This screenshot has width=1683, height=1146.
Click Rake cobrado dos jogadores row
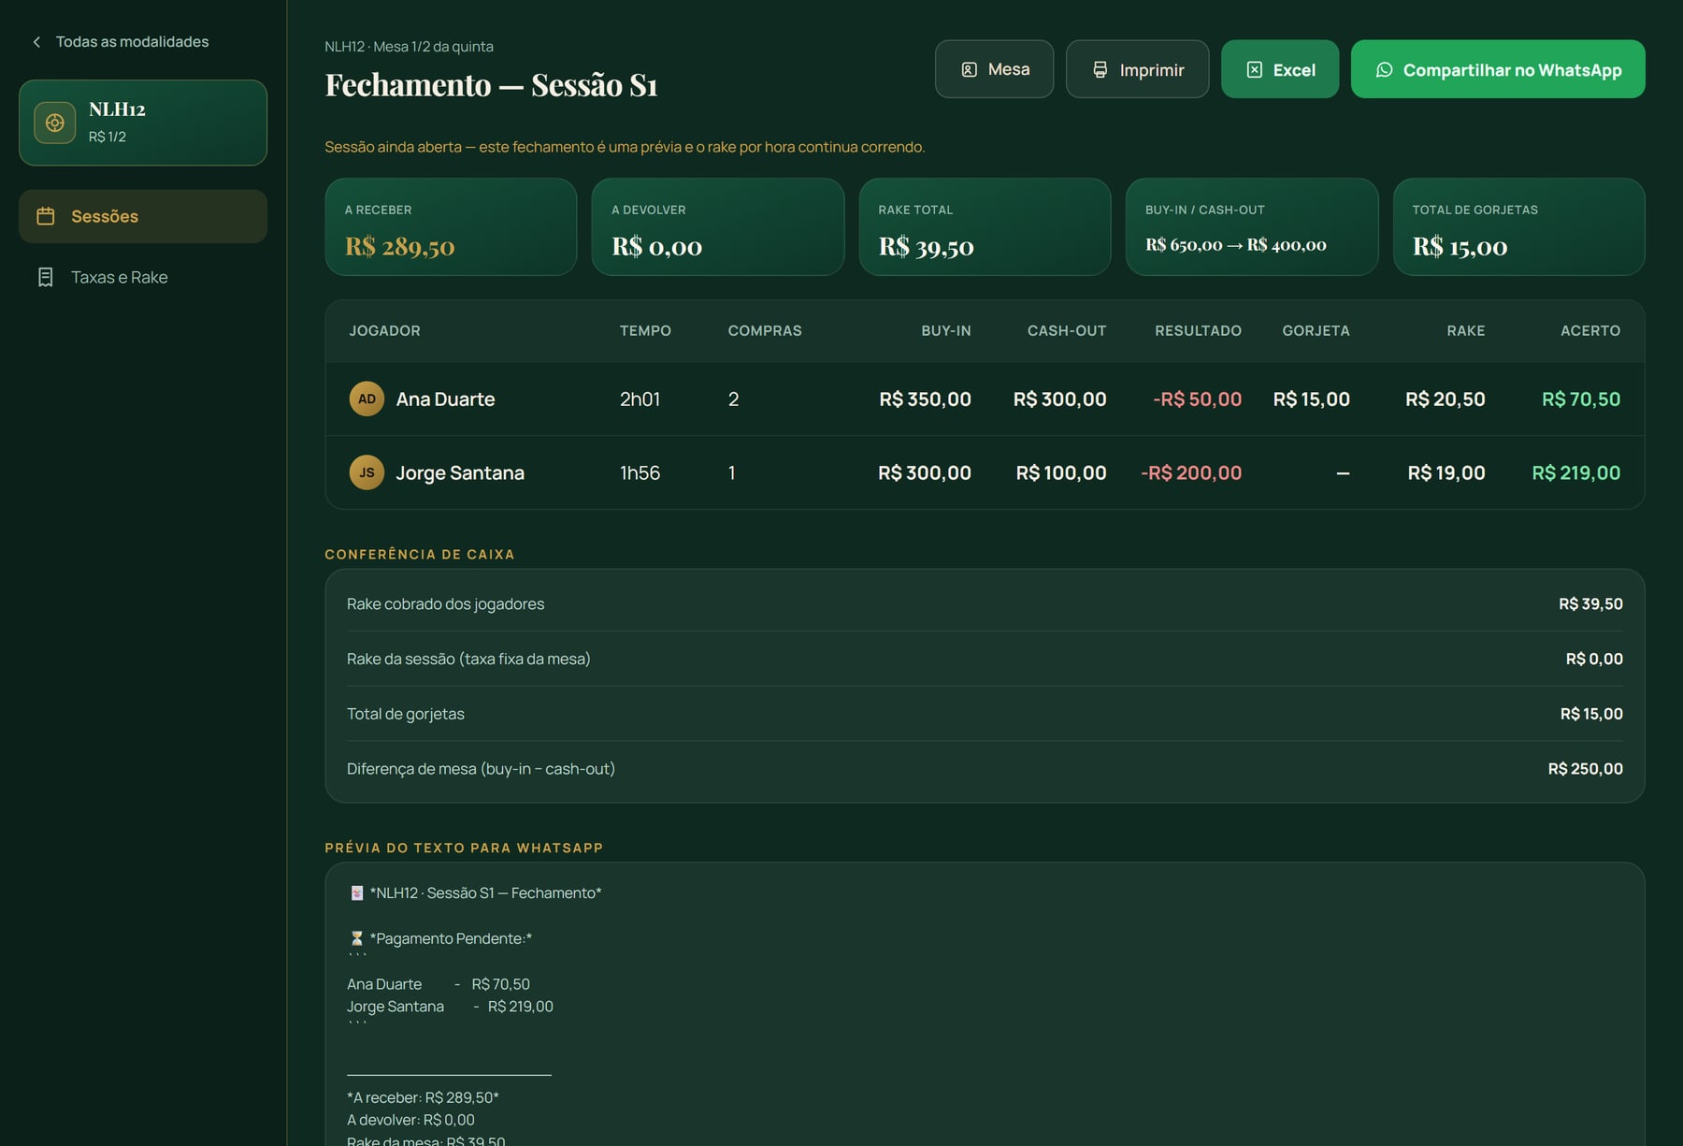click(x=985, y=604)
